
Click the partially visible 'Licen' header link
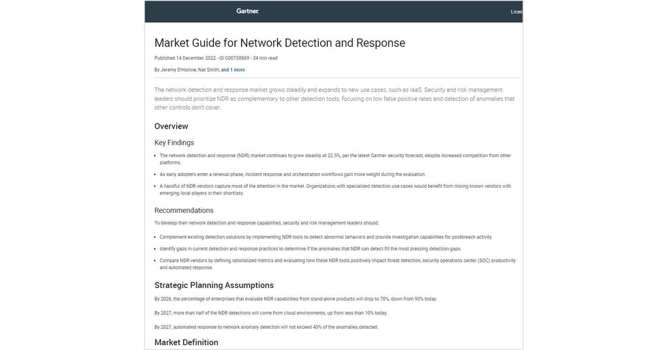tap(516, 12)
